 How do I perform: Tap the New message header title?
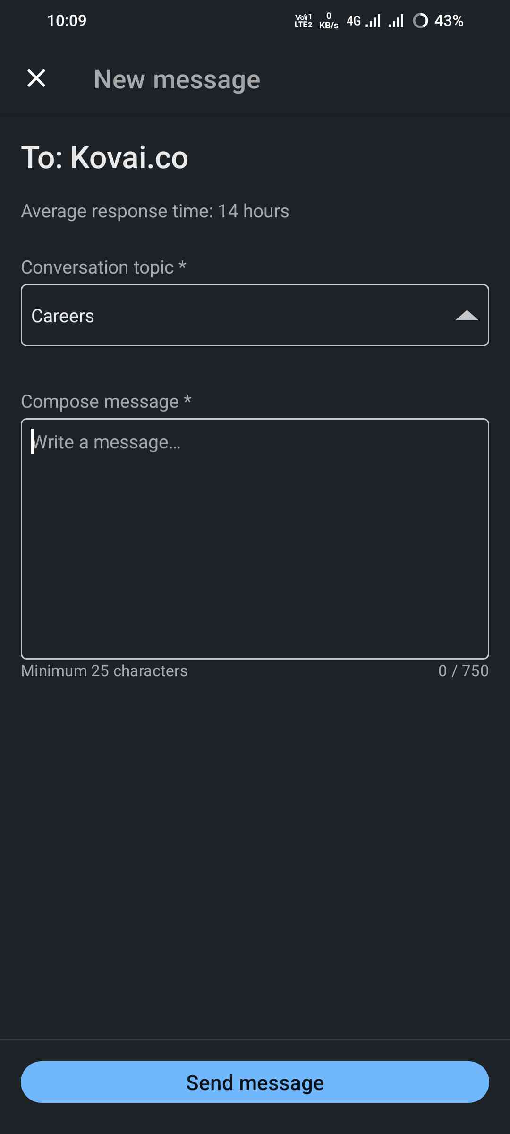point(177,79)
